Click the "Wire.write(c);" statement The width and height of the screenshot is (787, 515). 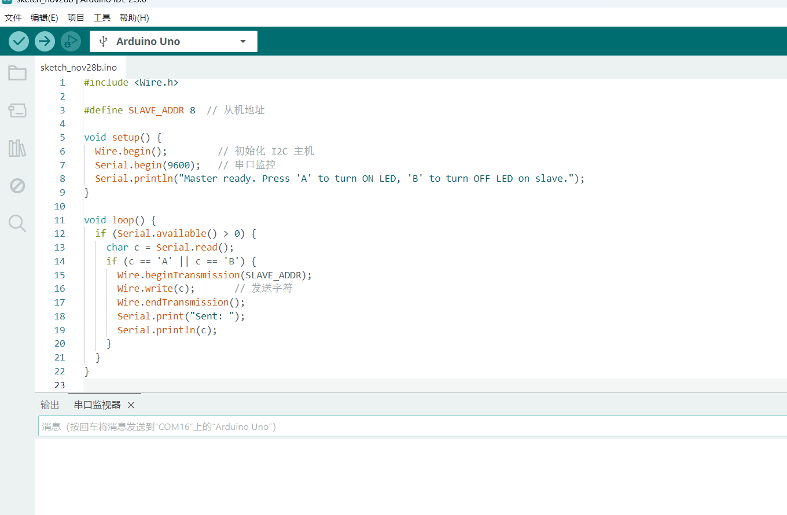coord(156,289)
